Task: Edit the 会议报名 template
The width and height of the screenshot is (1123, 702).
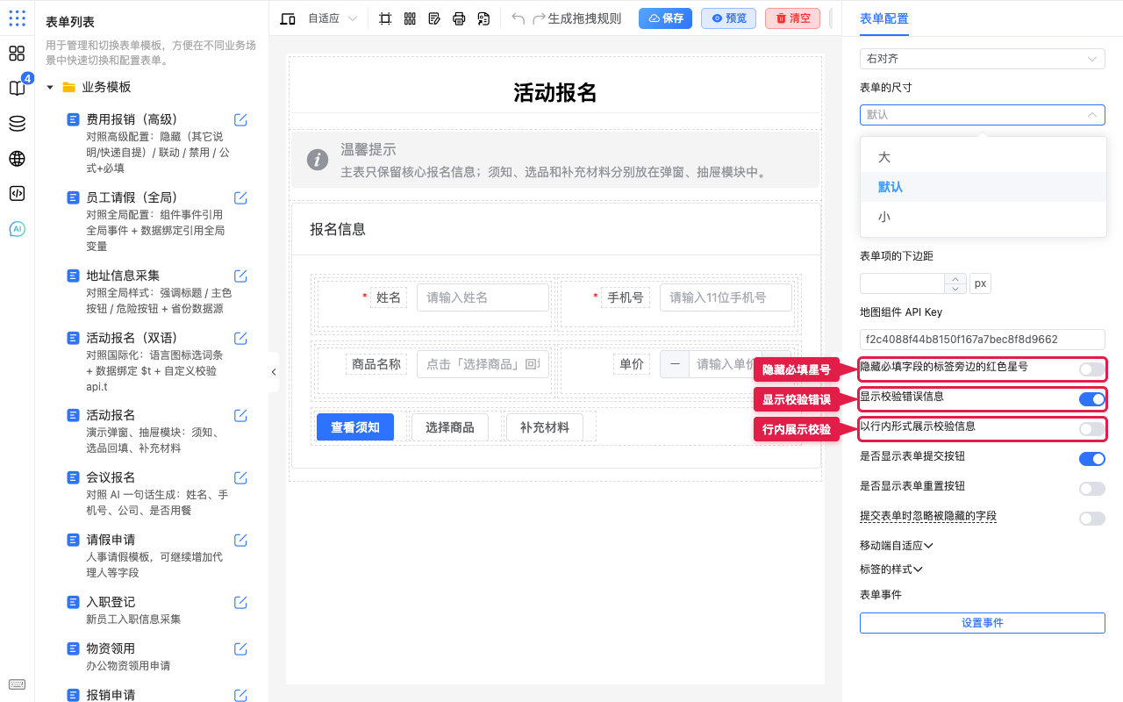Action: click(x=240, y=477)
